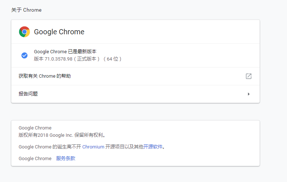Click the (正式版本) label
287x182 pixels.
point(87,59)
